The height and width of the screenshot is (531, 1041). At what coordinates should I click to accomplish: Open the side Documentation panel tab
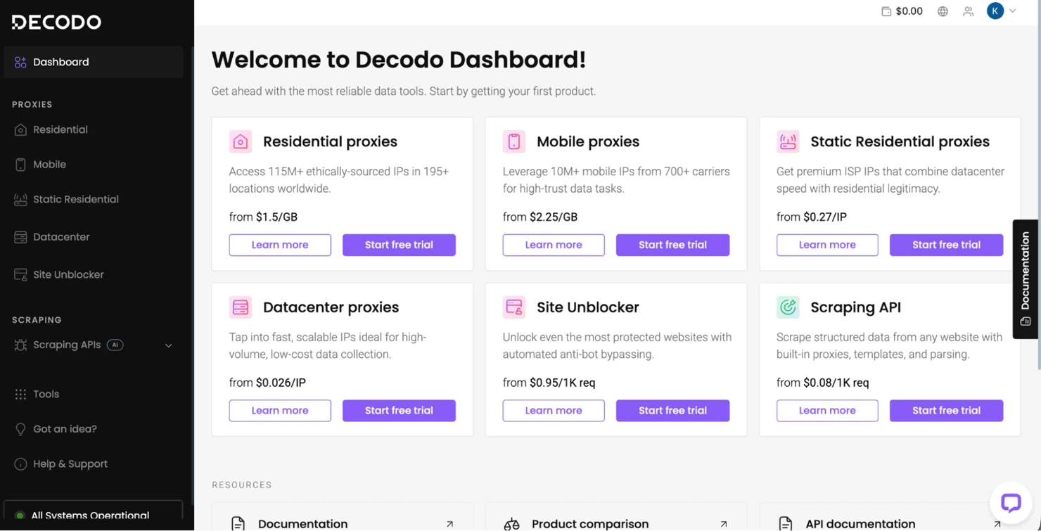point(1026,279)
